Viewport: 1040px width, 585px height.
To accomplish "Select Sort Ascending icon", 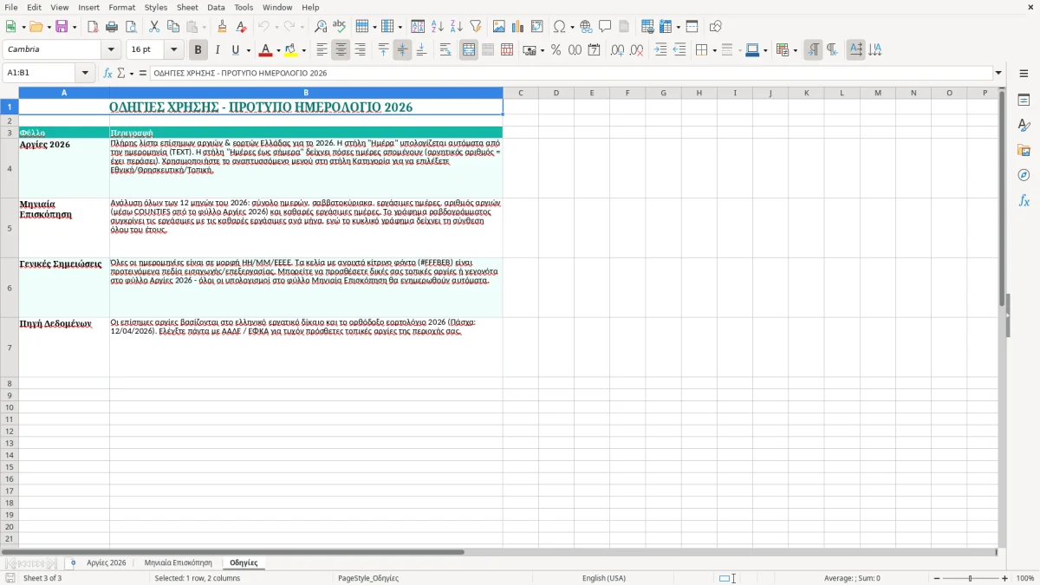I will (x=438, y=27).
